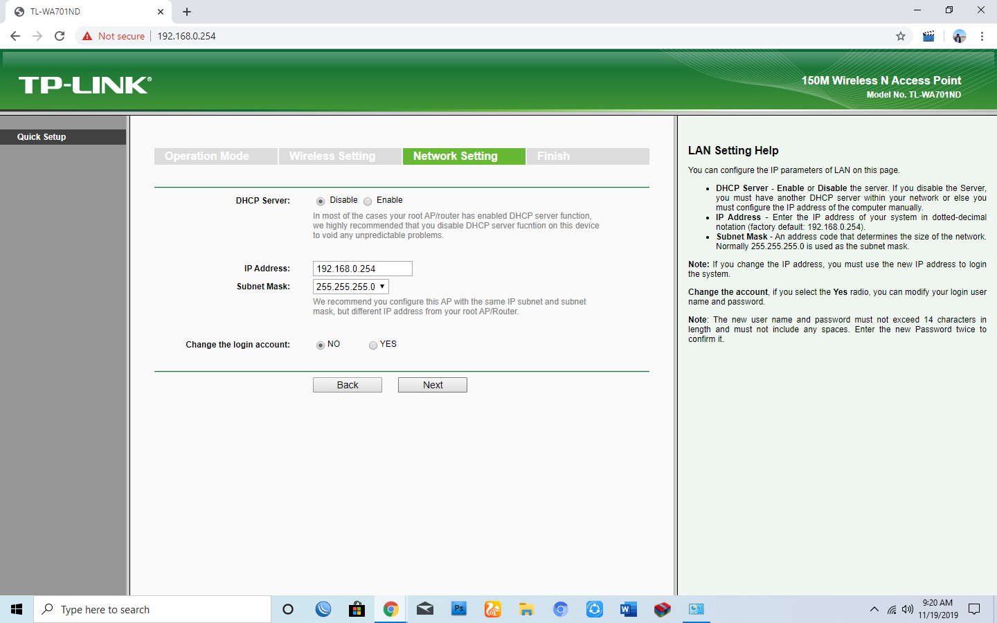Click the IP Address input field
This screenshot has width=997, height=623.
pos(363,269)
